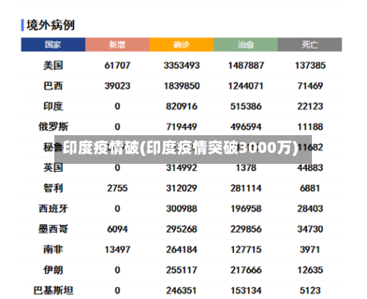Select 巴西 deaths value 71469
The image size is (367, 299).
point(310,86)
